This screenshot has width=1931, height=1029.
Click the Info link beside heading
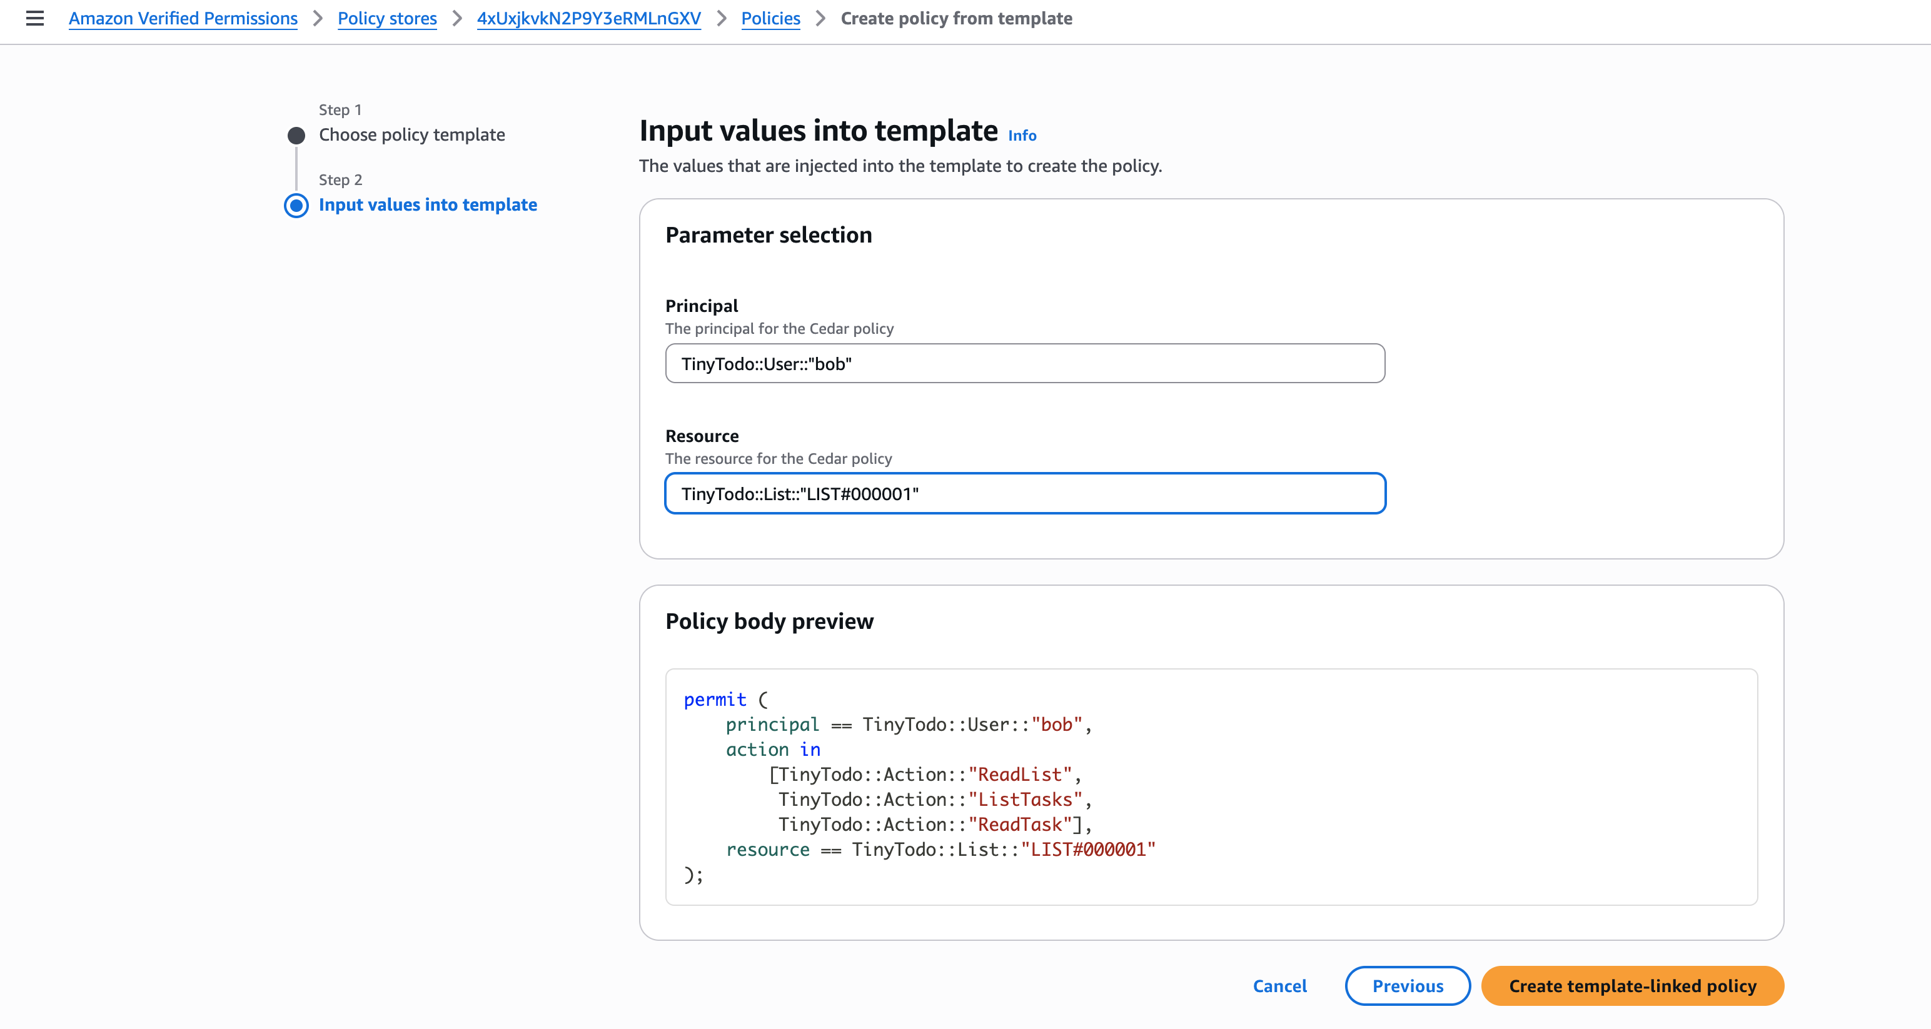(1022, 136)
